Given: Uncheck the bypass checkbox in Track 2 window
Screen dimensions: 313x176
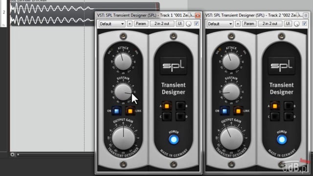Looking at the screenshot, I should point(304,23).
